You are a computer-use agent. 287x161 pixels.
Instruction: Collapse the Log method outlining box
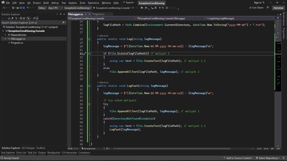tap(89, 39)
